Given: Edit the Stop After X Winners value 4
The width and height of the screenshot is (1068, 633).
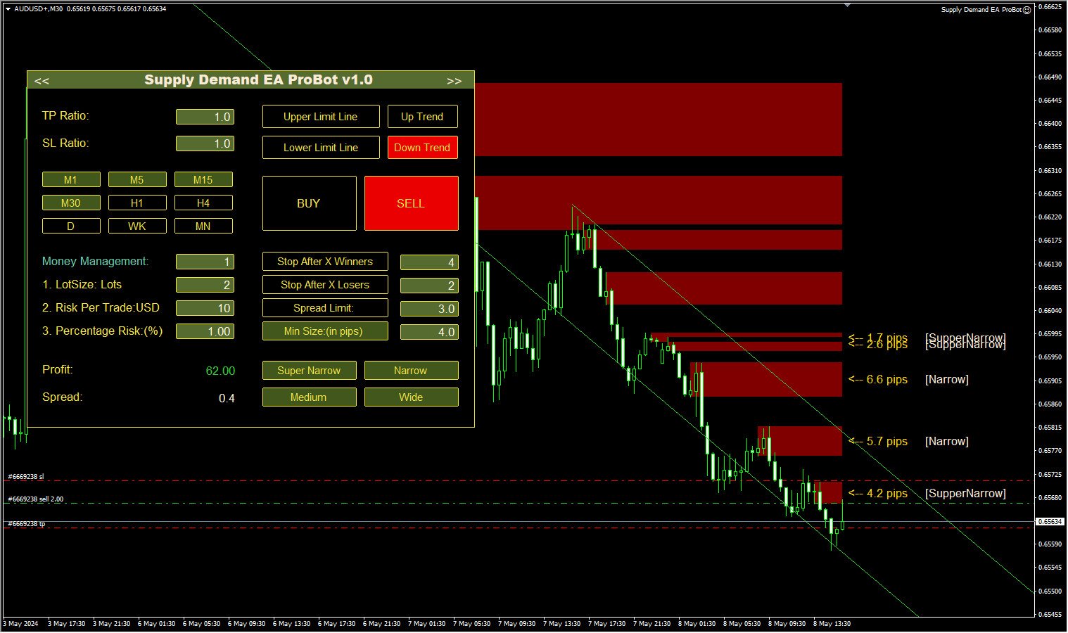Looking at the screenshot, I should [x=429, y=262].
